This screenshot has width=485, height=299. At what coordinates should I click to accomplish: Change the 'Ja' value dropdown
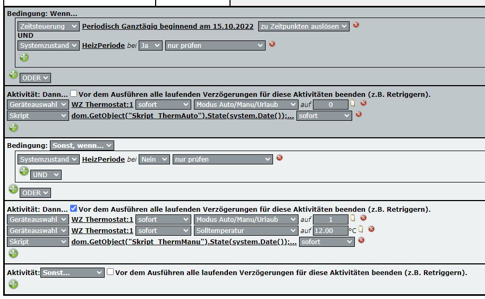[150, 46]
